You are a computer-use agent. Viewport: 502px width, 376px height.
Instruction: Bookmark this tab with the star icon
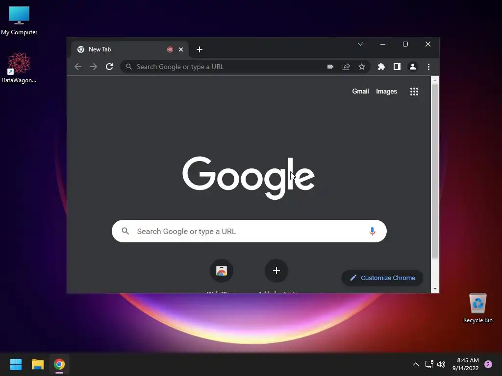(362, 67)
